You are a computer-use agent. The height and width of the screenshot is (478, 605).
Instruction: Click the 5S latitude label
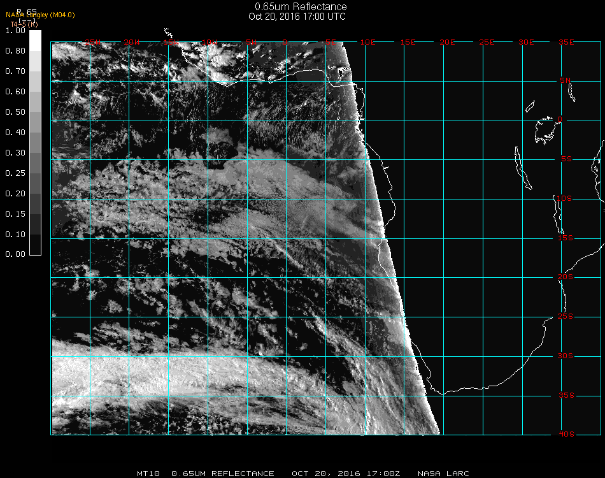(566, 159)
